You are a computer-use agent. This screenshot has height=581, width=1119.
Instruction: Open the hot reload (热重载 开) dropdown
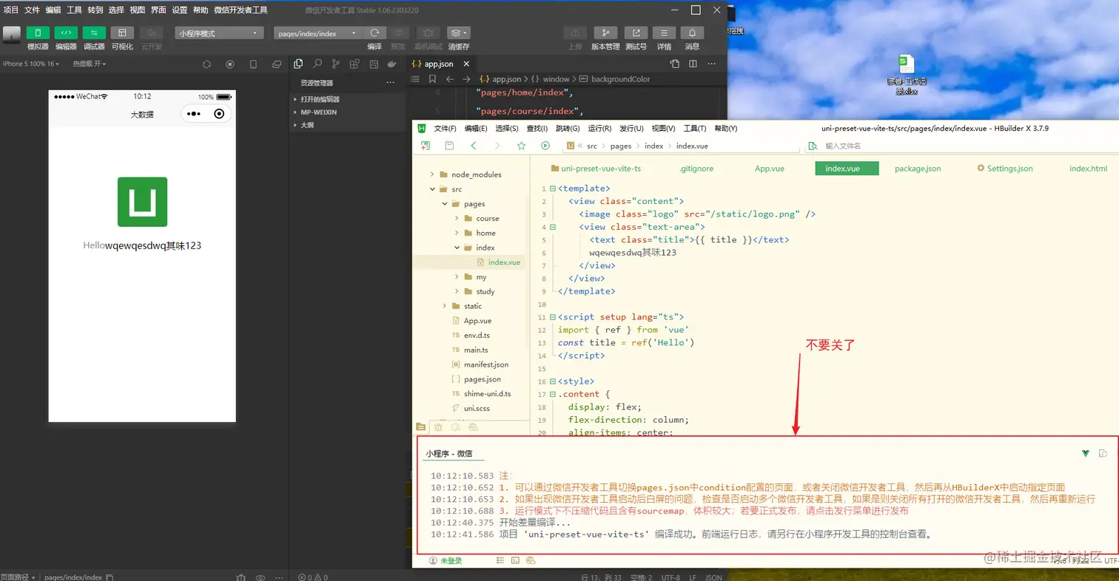[89, 64]
